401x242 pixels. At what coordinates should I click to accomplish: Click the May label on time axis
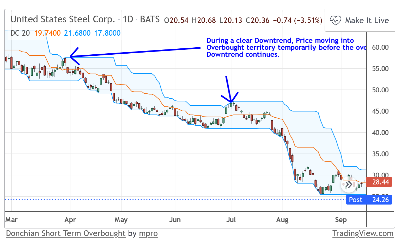(x=121, y=220)
